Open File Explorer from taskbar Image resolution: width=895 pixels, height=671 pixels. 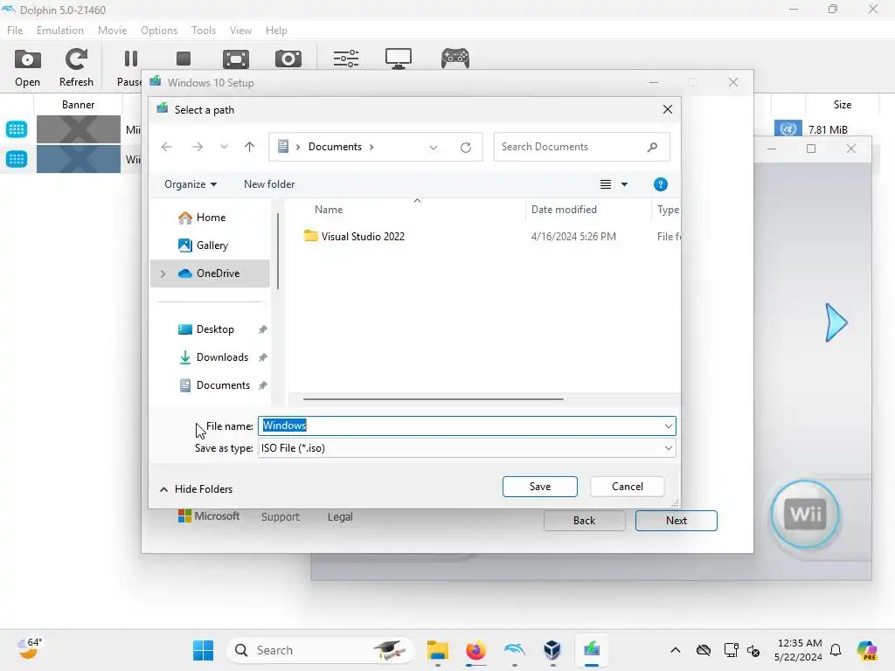[x=438, y=650]
